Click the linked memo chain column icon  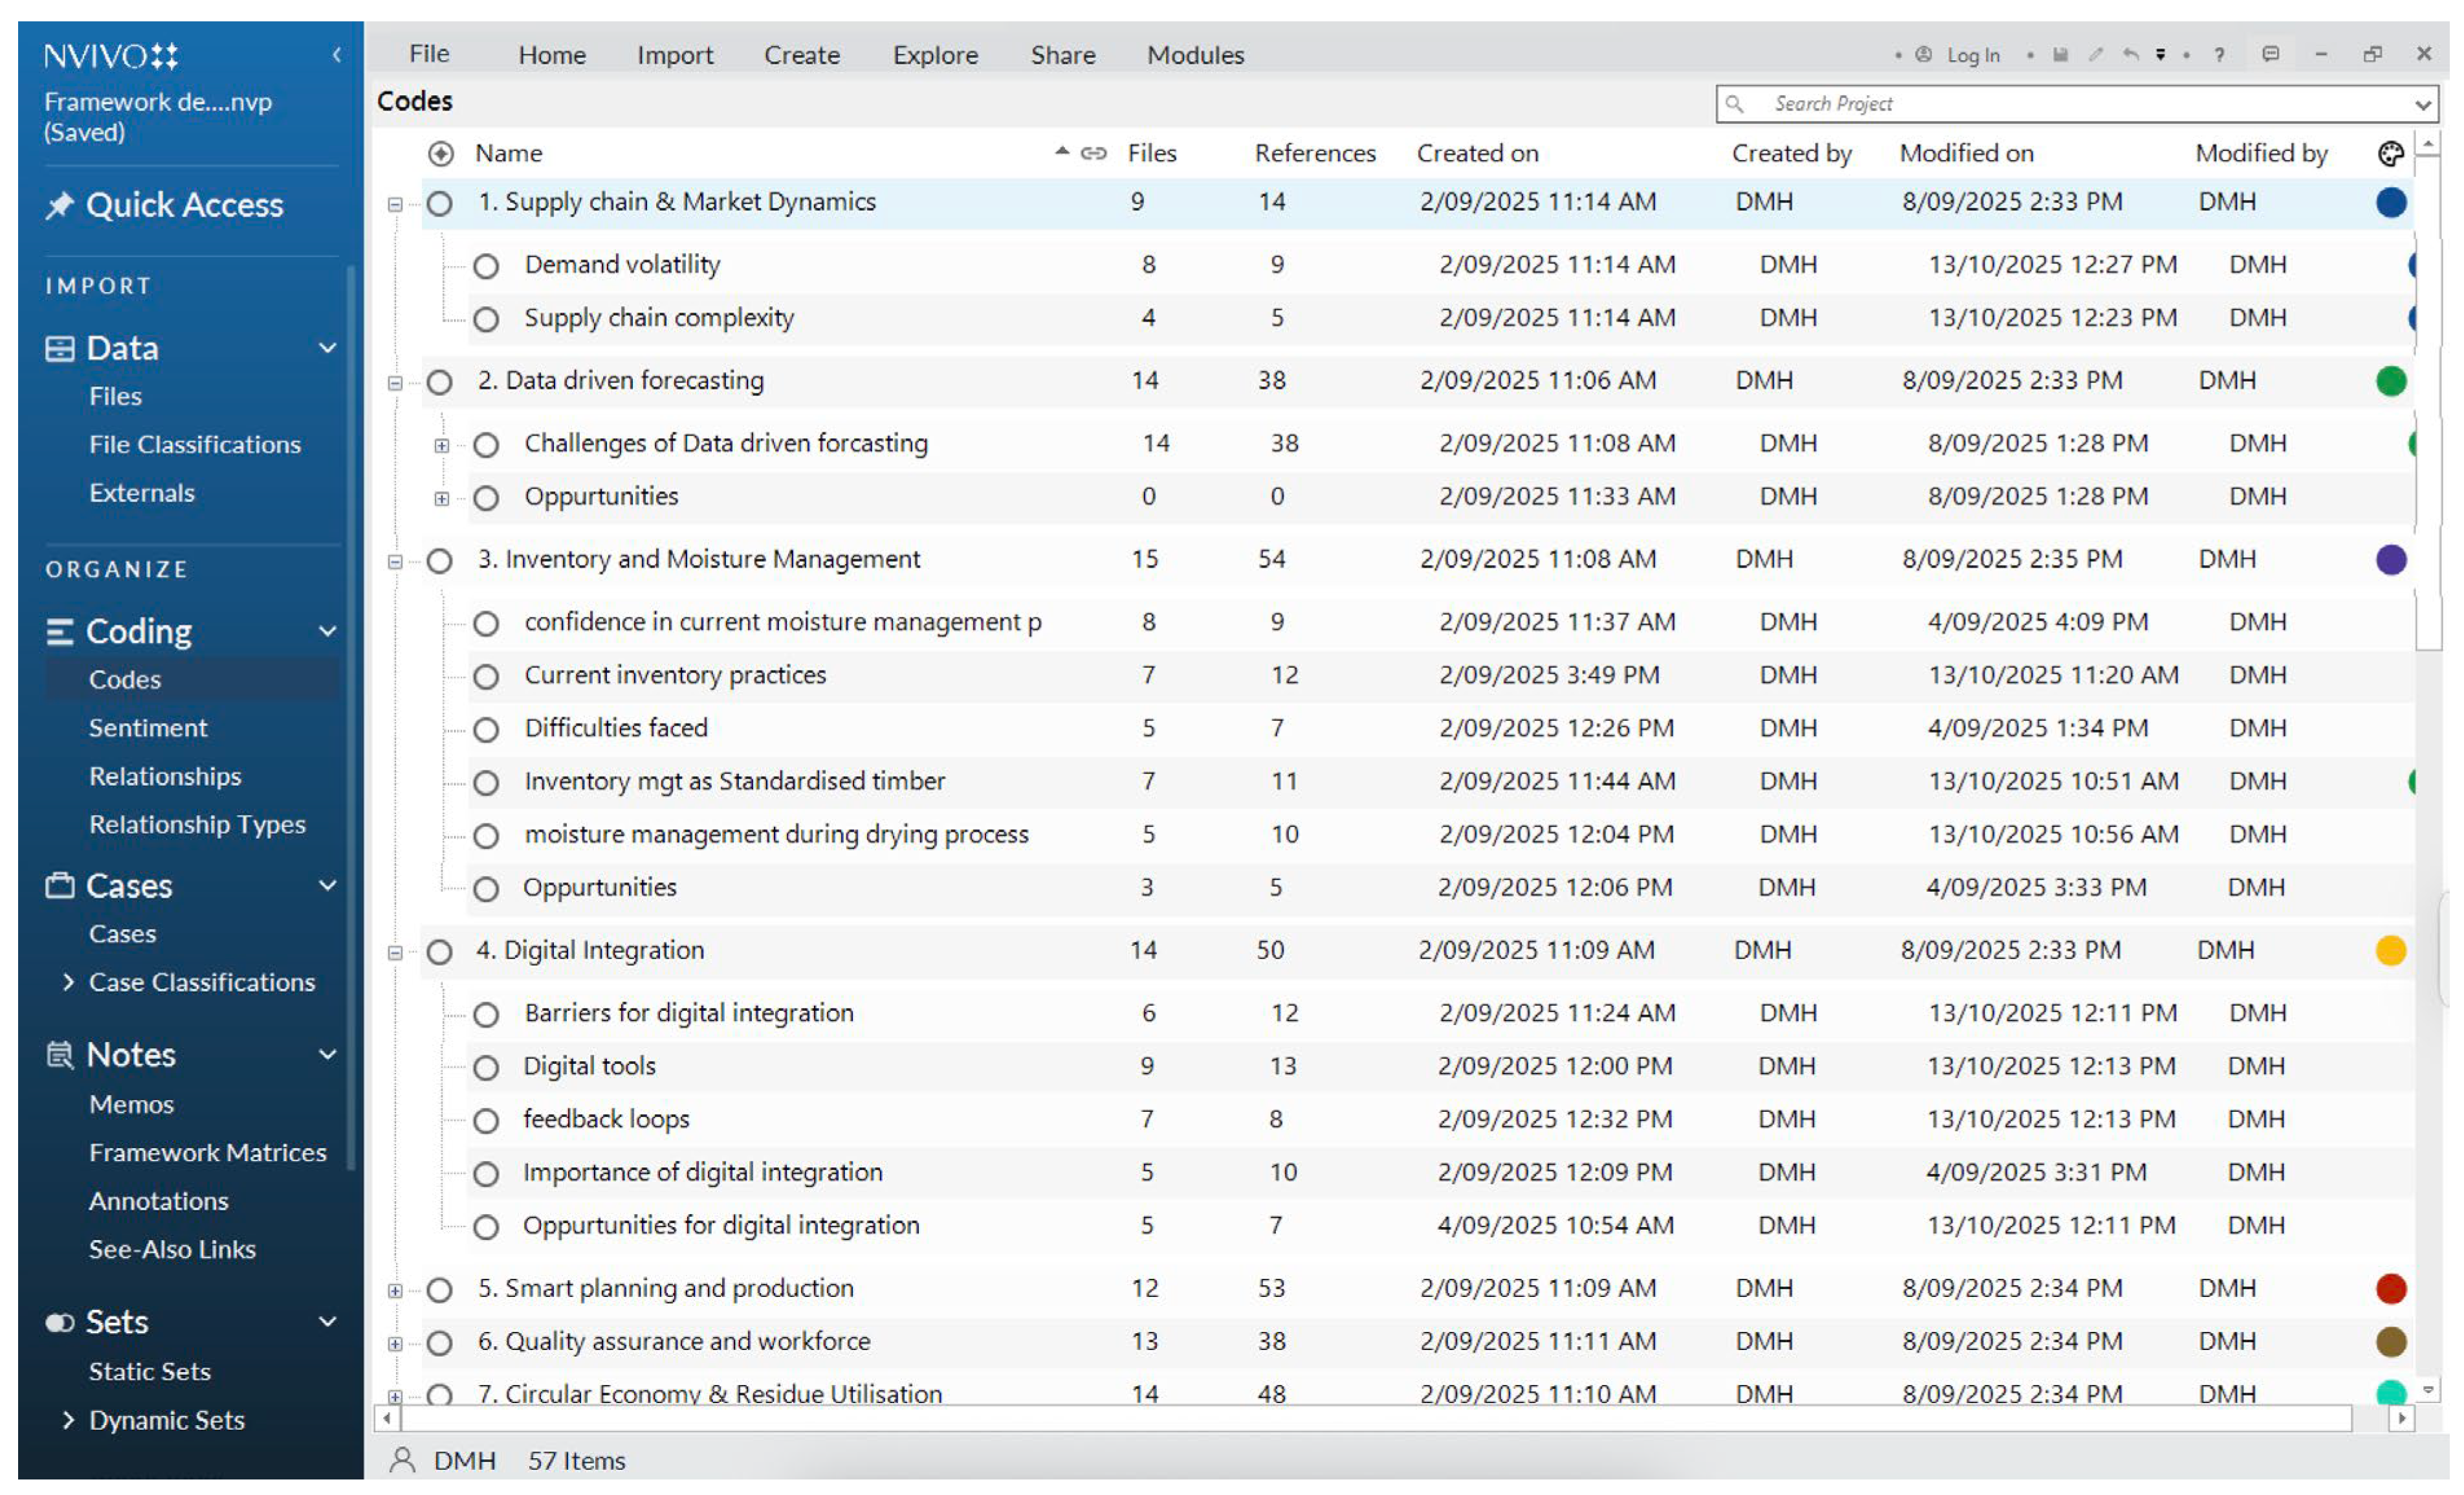click(1094, 153)
